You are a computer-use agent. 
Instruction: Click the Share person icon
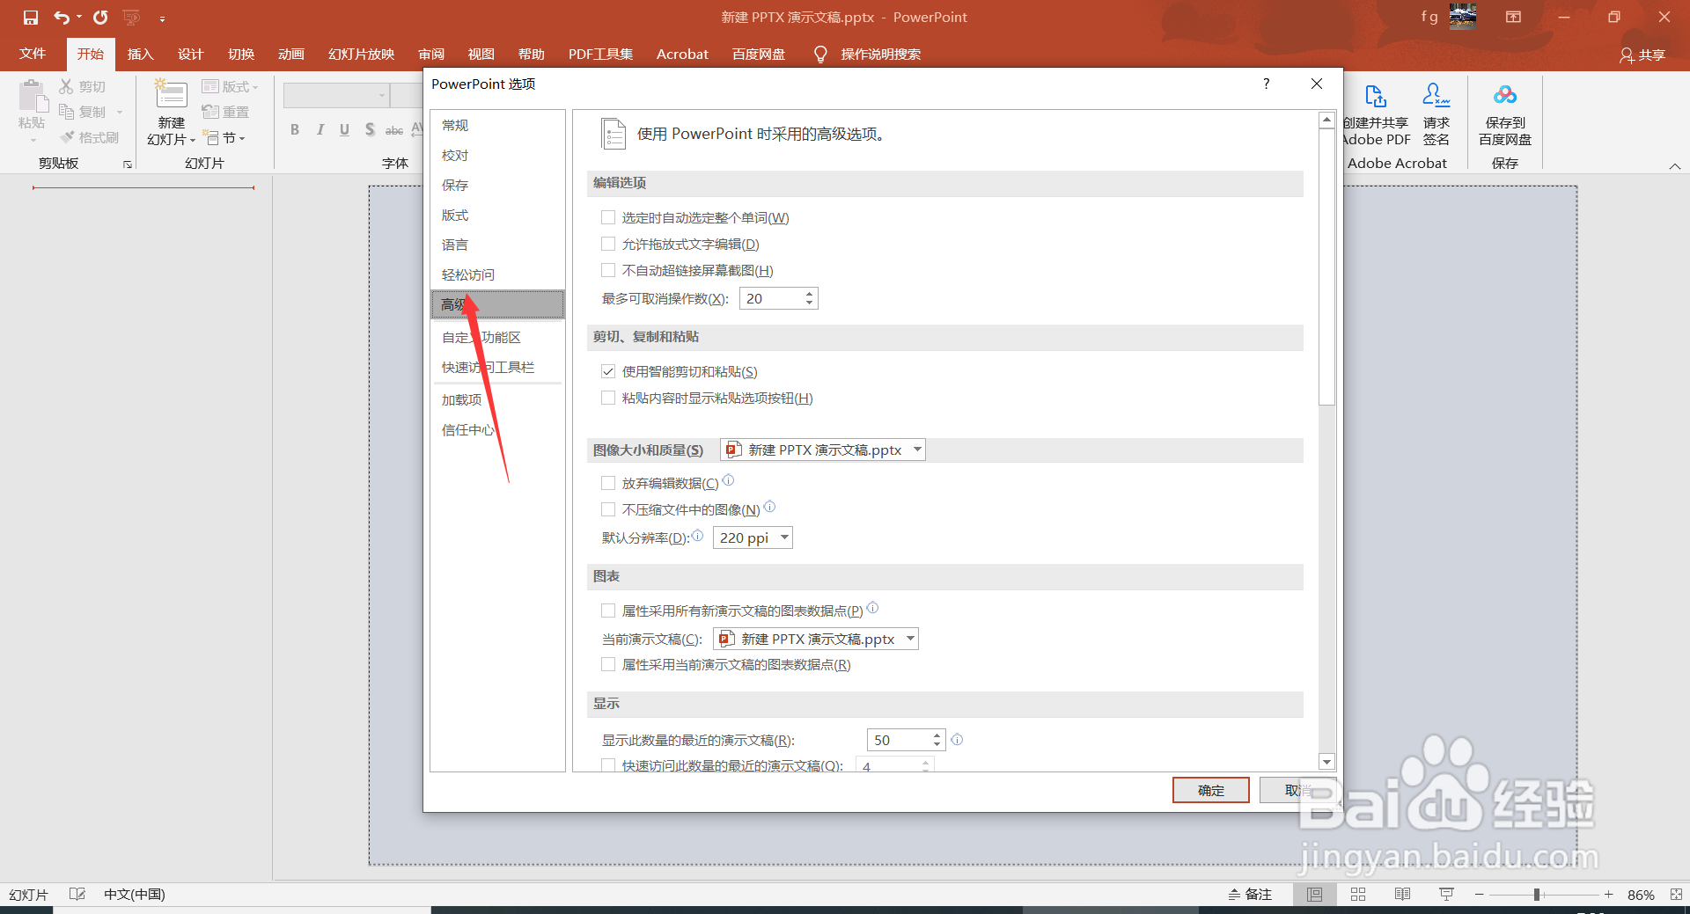click(x=1628, y=55)
